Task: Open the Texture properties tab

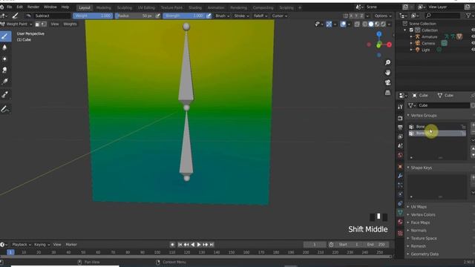Action: click(x=400, y=233)
